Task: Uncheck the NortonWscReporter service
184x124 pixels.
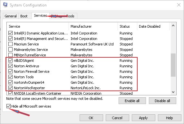Action: (10, 88)
